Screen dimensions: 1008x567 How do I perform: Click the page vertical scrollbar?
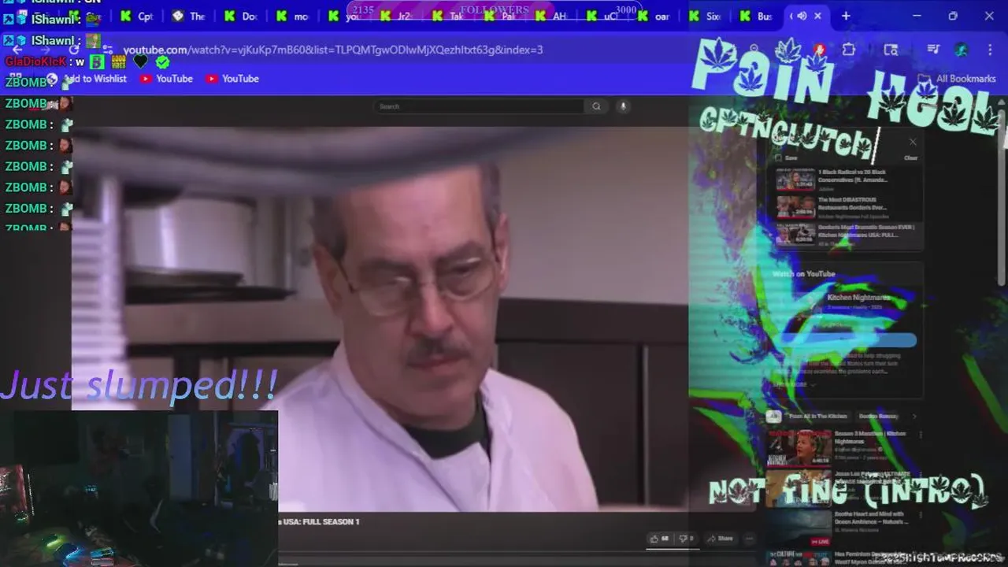point(1002,197)
